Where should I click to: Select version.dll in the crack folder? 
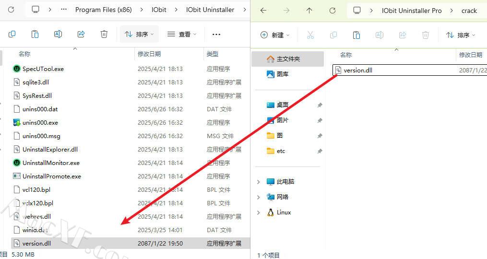click(410, 70)
